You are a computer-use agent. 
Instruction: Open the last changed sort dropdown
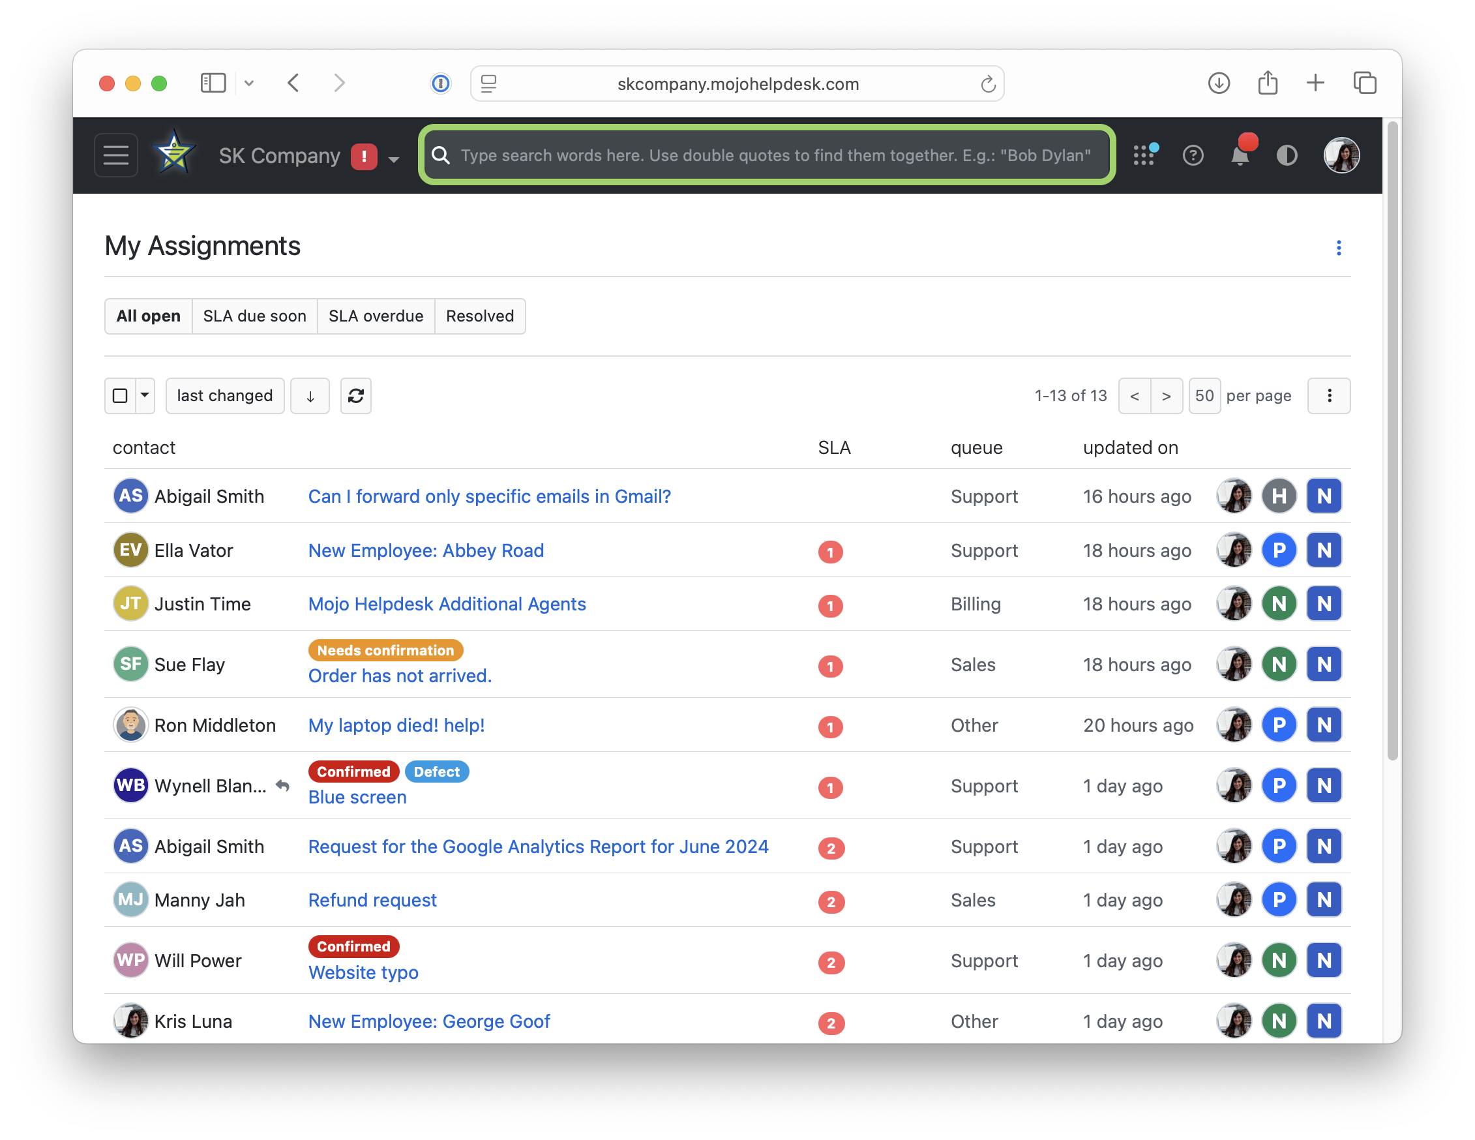coord(225,396)
